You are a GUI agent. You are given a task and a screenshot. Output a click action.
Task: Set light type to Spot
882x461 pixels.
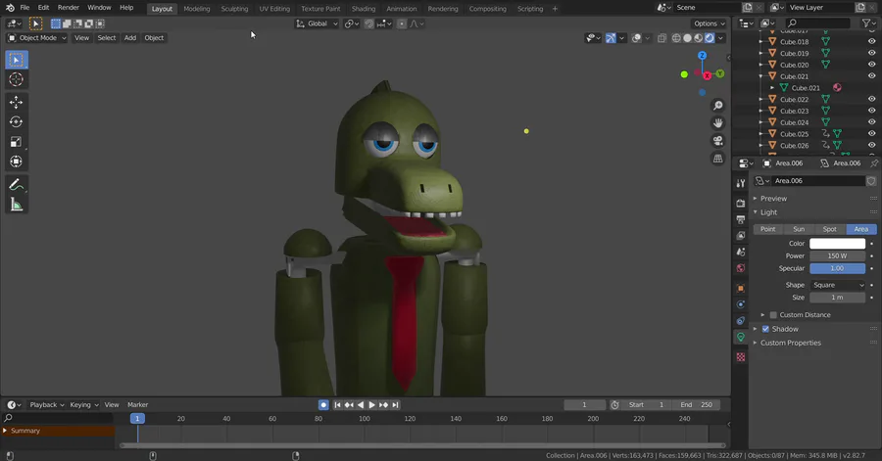coord(829,229)
